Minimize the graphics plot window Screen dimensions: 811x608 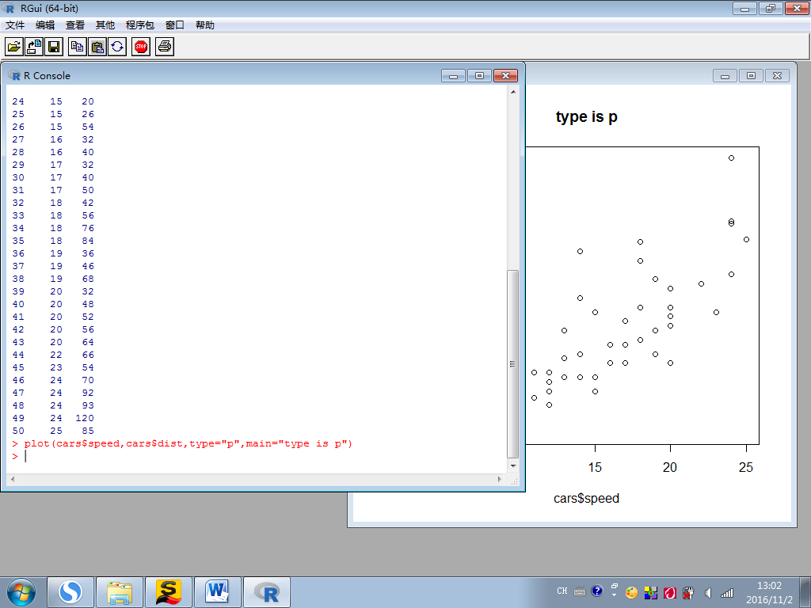pos(725,76)
